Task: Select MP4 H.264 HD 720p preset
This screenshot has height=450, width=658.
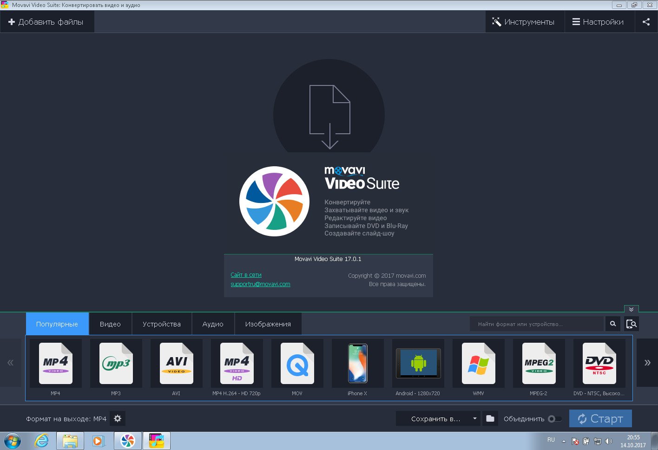Action: click(237, 364)
